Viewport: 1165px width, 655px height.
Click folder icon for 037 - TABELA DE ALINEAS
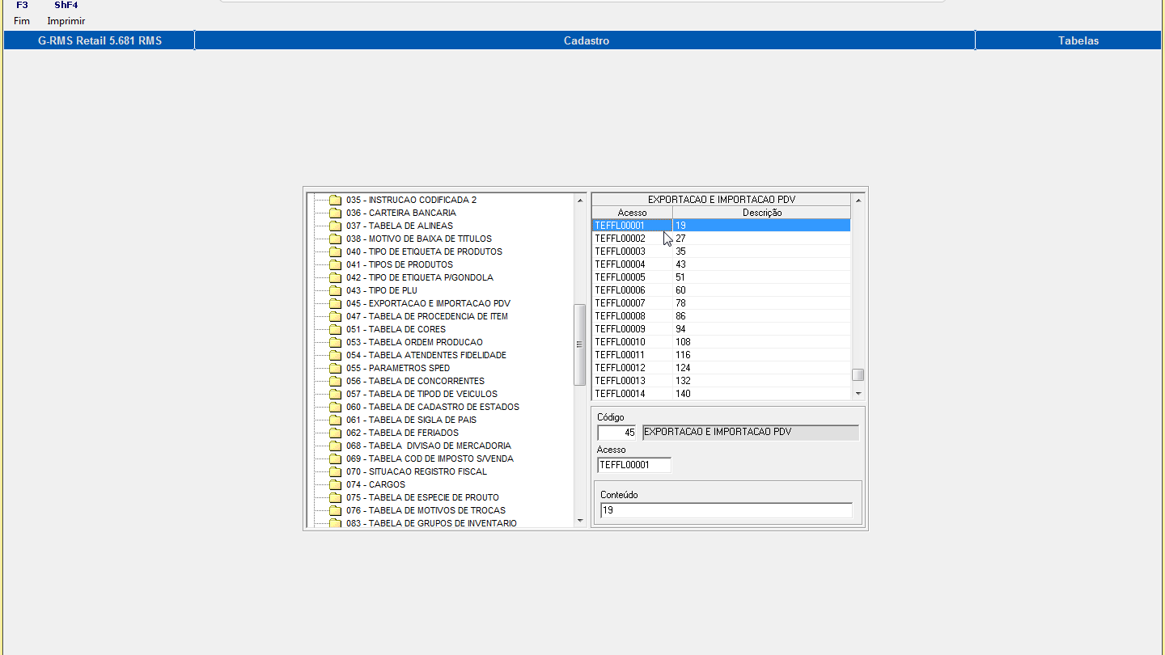pos(335,226)
